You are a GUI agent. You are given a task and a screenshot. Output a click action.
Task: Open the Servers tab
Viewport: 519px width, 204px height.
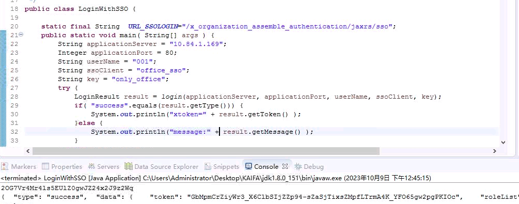click(104, 167)
